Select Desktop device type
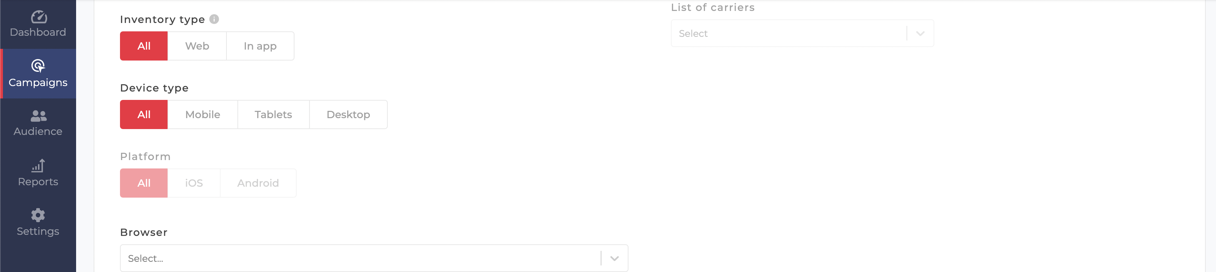The image size is (1216, 272). pyautogui.click(x=348, y=114)
